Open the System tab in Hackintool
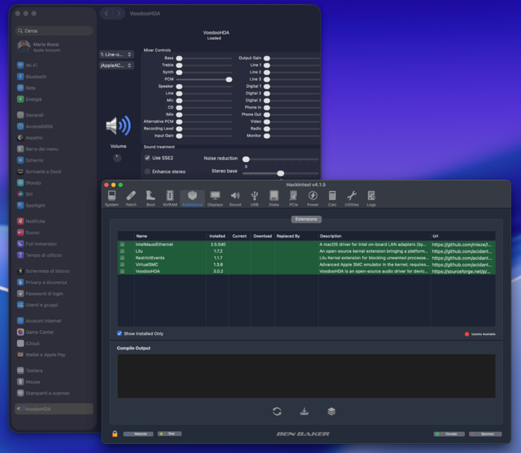 (x=111, y=199)
